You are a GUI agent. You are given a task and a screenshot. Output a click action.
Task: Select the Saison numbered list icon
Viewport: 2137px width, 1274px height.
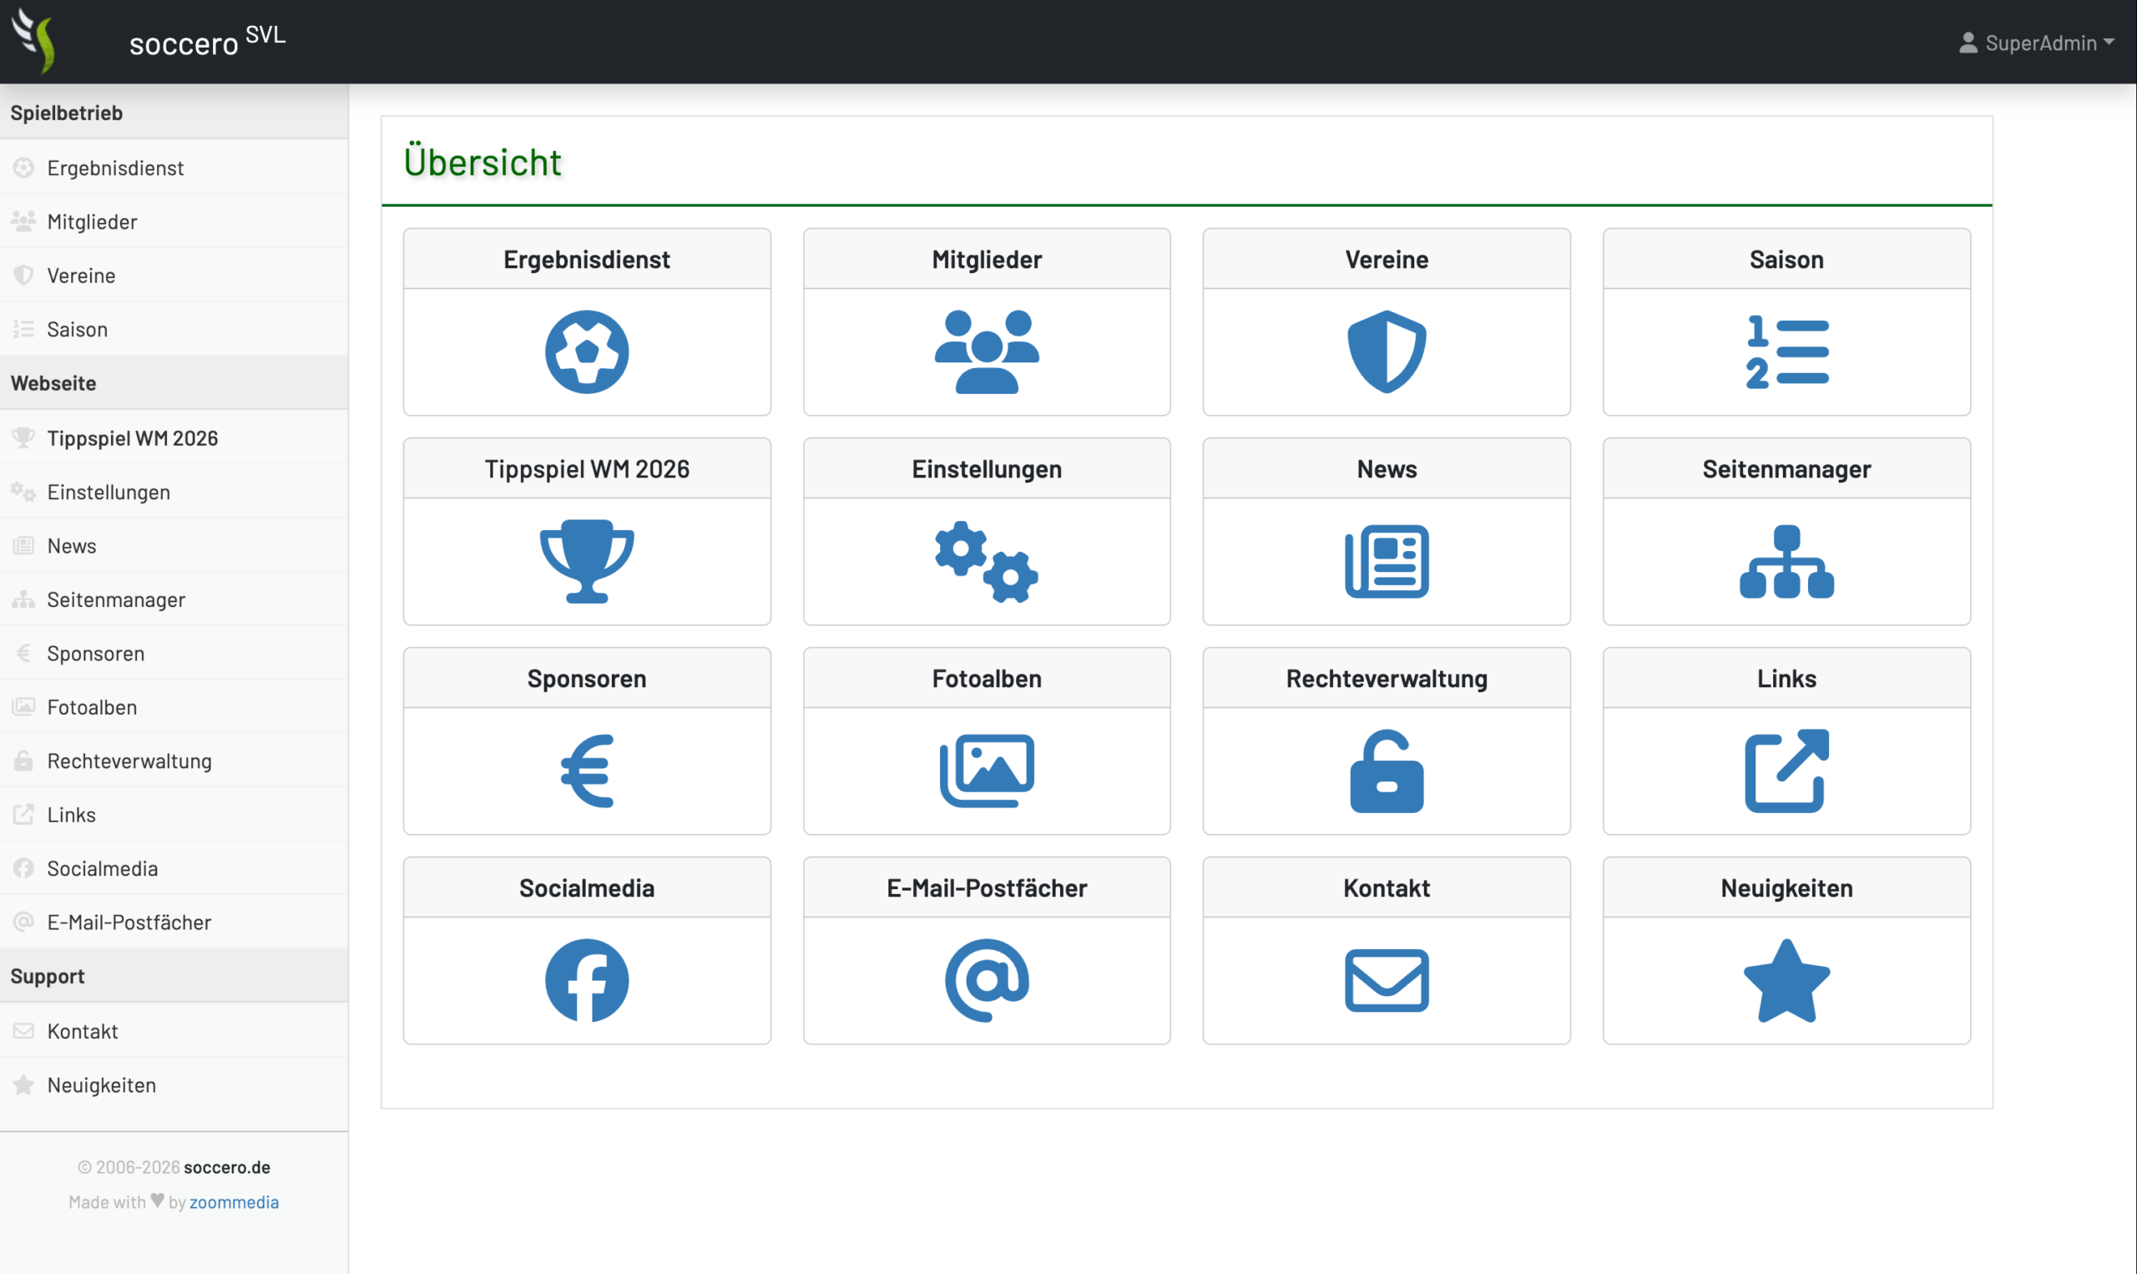(x=1786, y=352)
